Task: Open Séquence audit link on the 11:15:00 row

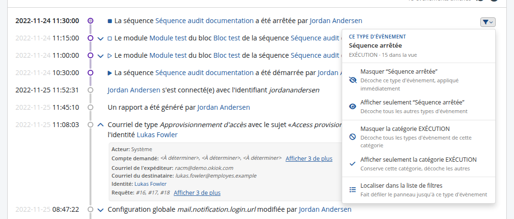Action: click(x=315, y=38)
